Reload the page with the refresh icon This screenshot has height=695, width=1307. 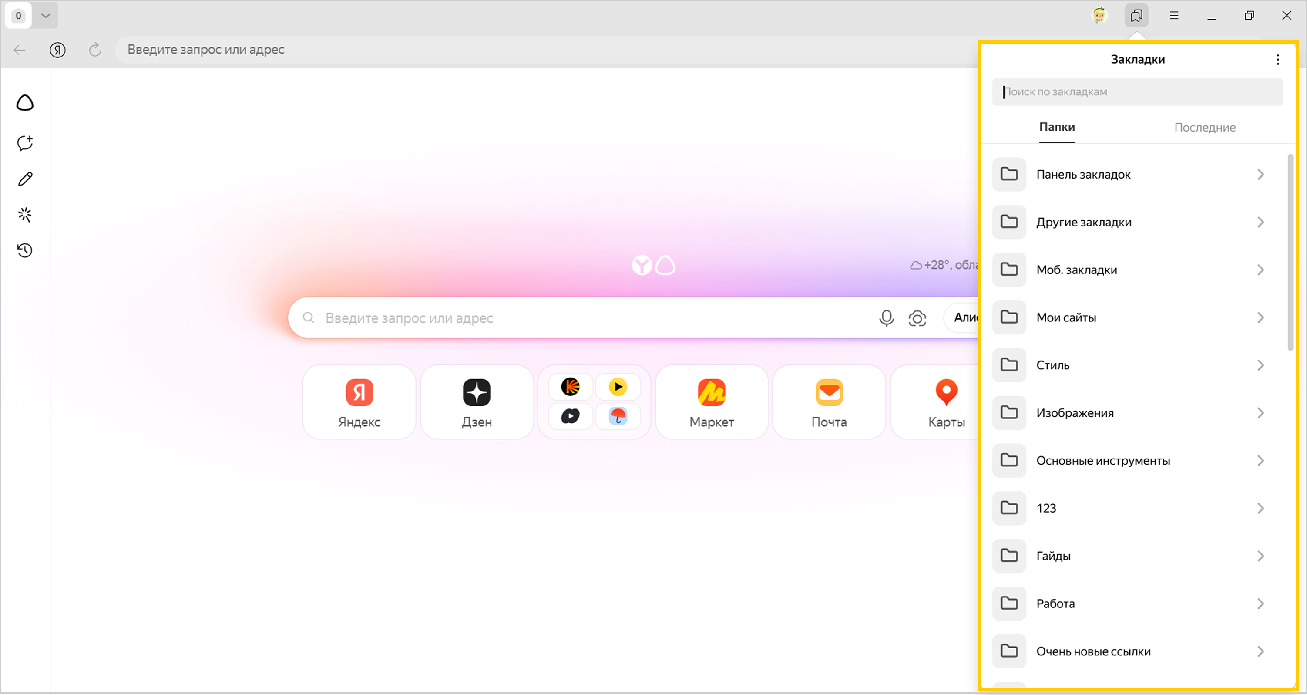click(x=95, y=50)
